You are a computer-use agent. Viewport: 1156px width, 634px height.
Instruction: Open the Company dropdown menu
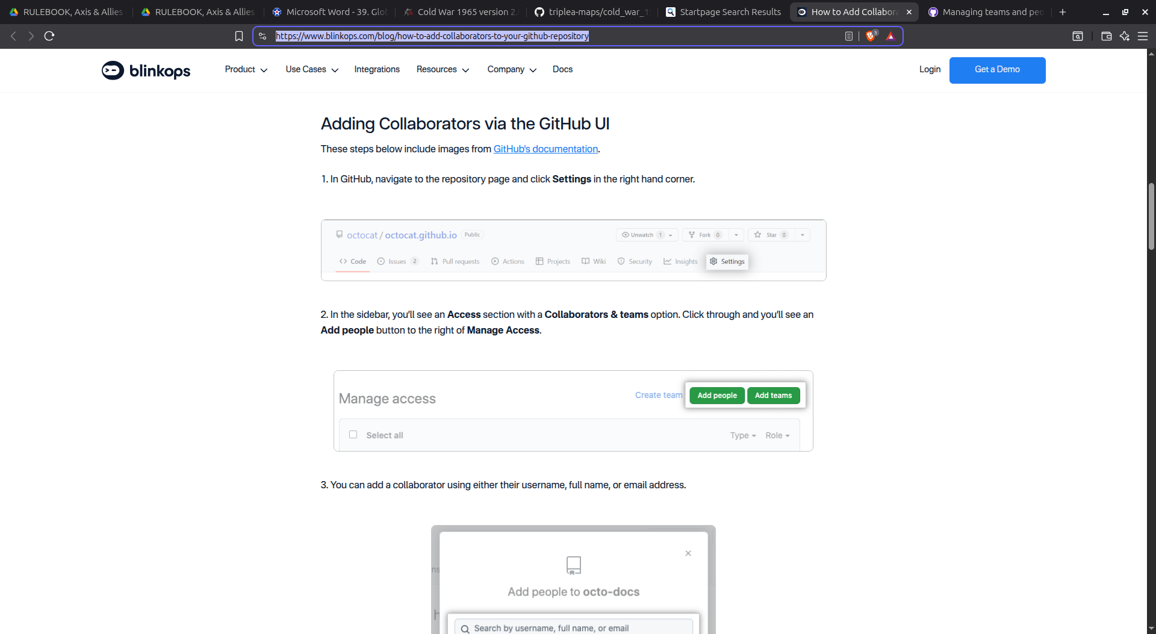tap(511, 70)
